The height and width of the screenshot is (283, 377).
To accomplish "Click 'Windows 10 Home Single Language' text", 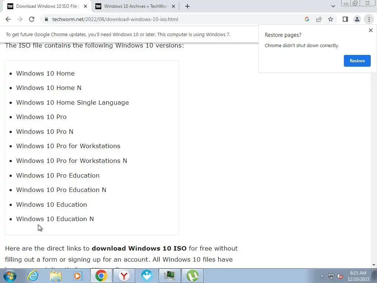I will coord(73,102).
